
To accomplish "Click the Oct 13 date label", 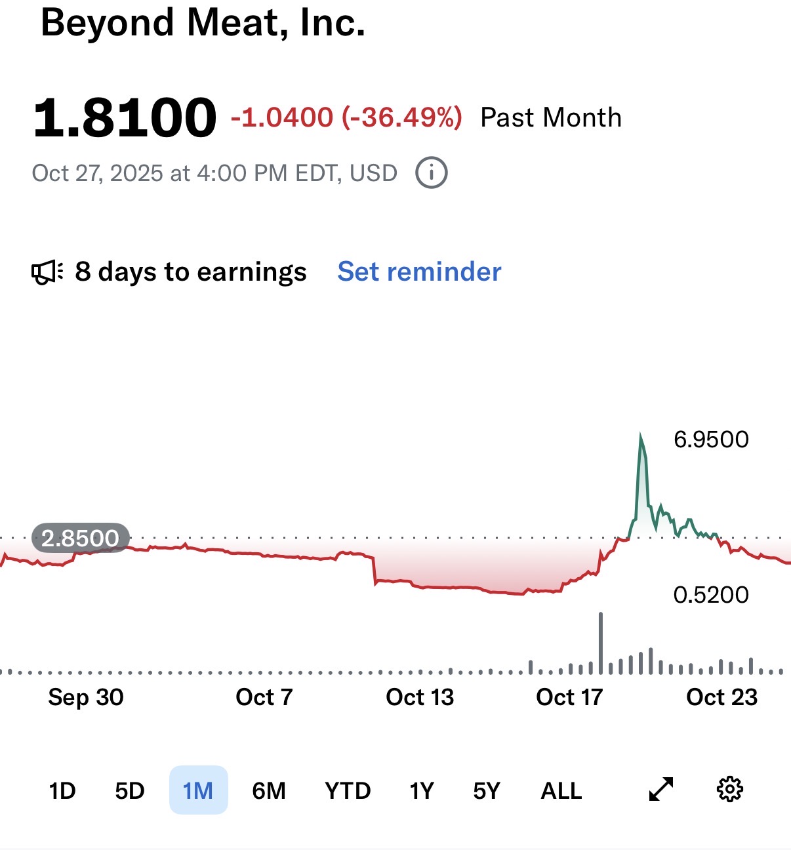I will (420, 697).
